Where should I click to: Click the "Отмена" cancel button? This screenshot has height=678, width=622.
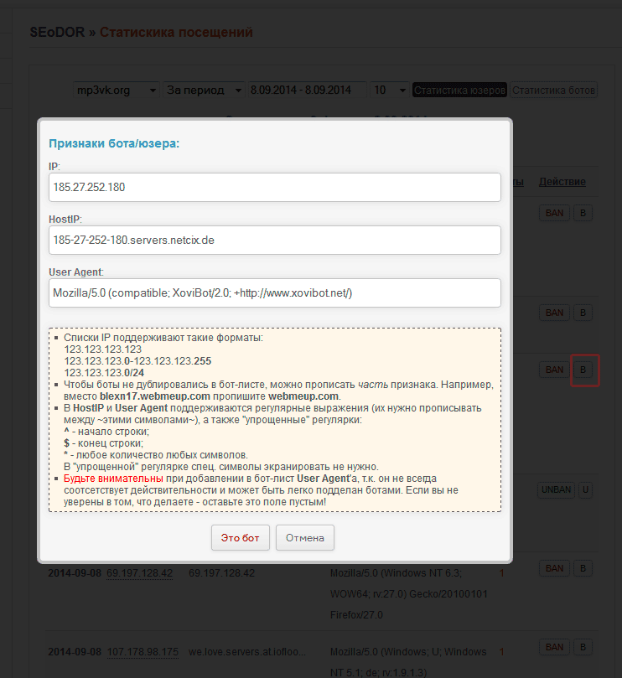[305, 537]
